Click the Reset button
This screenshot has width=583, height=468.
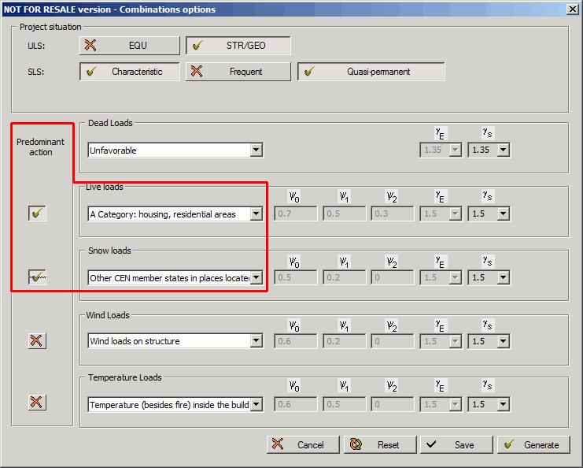pyautogui.click(x=380, y=444)
